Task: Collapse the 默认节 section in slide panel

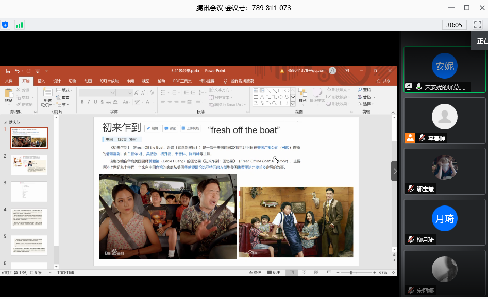Action: [x=5, y=122]
